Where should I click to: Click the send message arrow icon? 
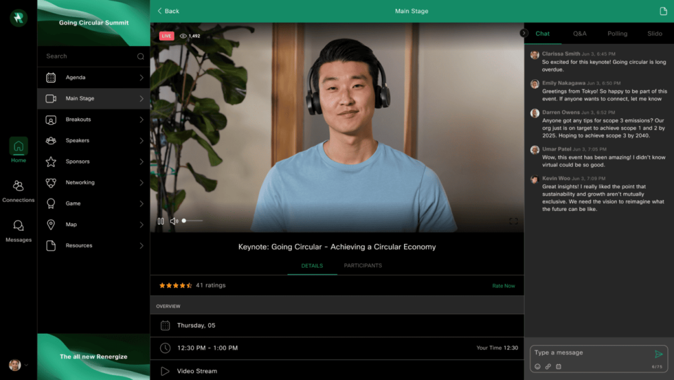[659, 354]
